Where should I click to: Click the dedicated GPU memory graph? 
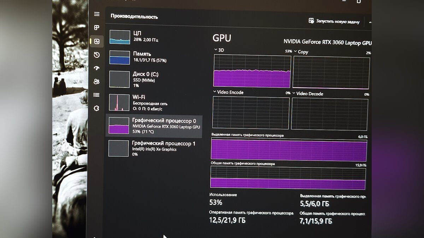[289, 150]
